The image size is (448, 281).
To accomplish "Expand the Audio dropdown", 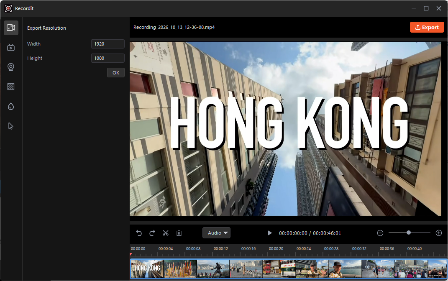I will [x=217, y=233].
